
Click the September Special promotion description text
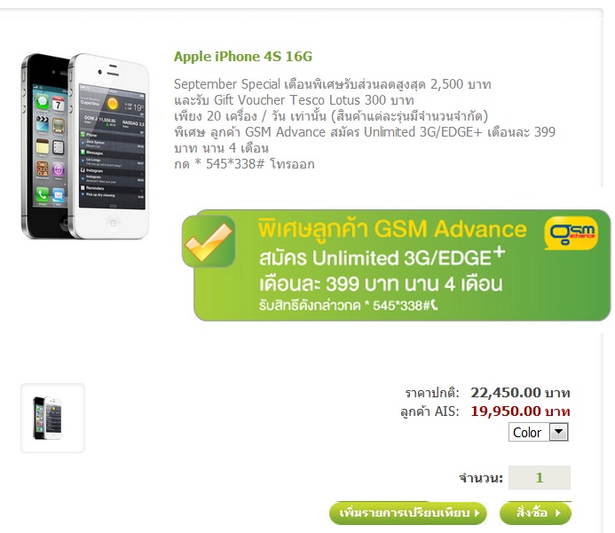365,124
